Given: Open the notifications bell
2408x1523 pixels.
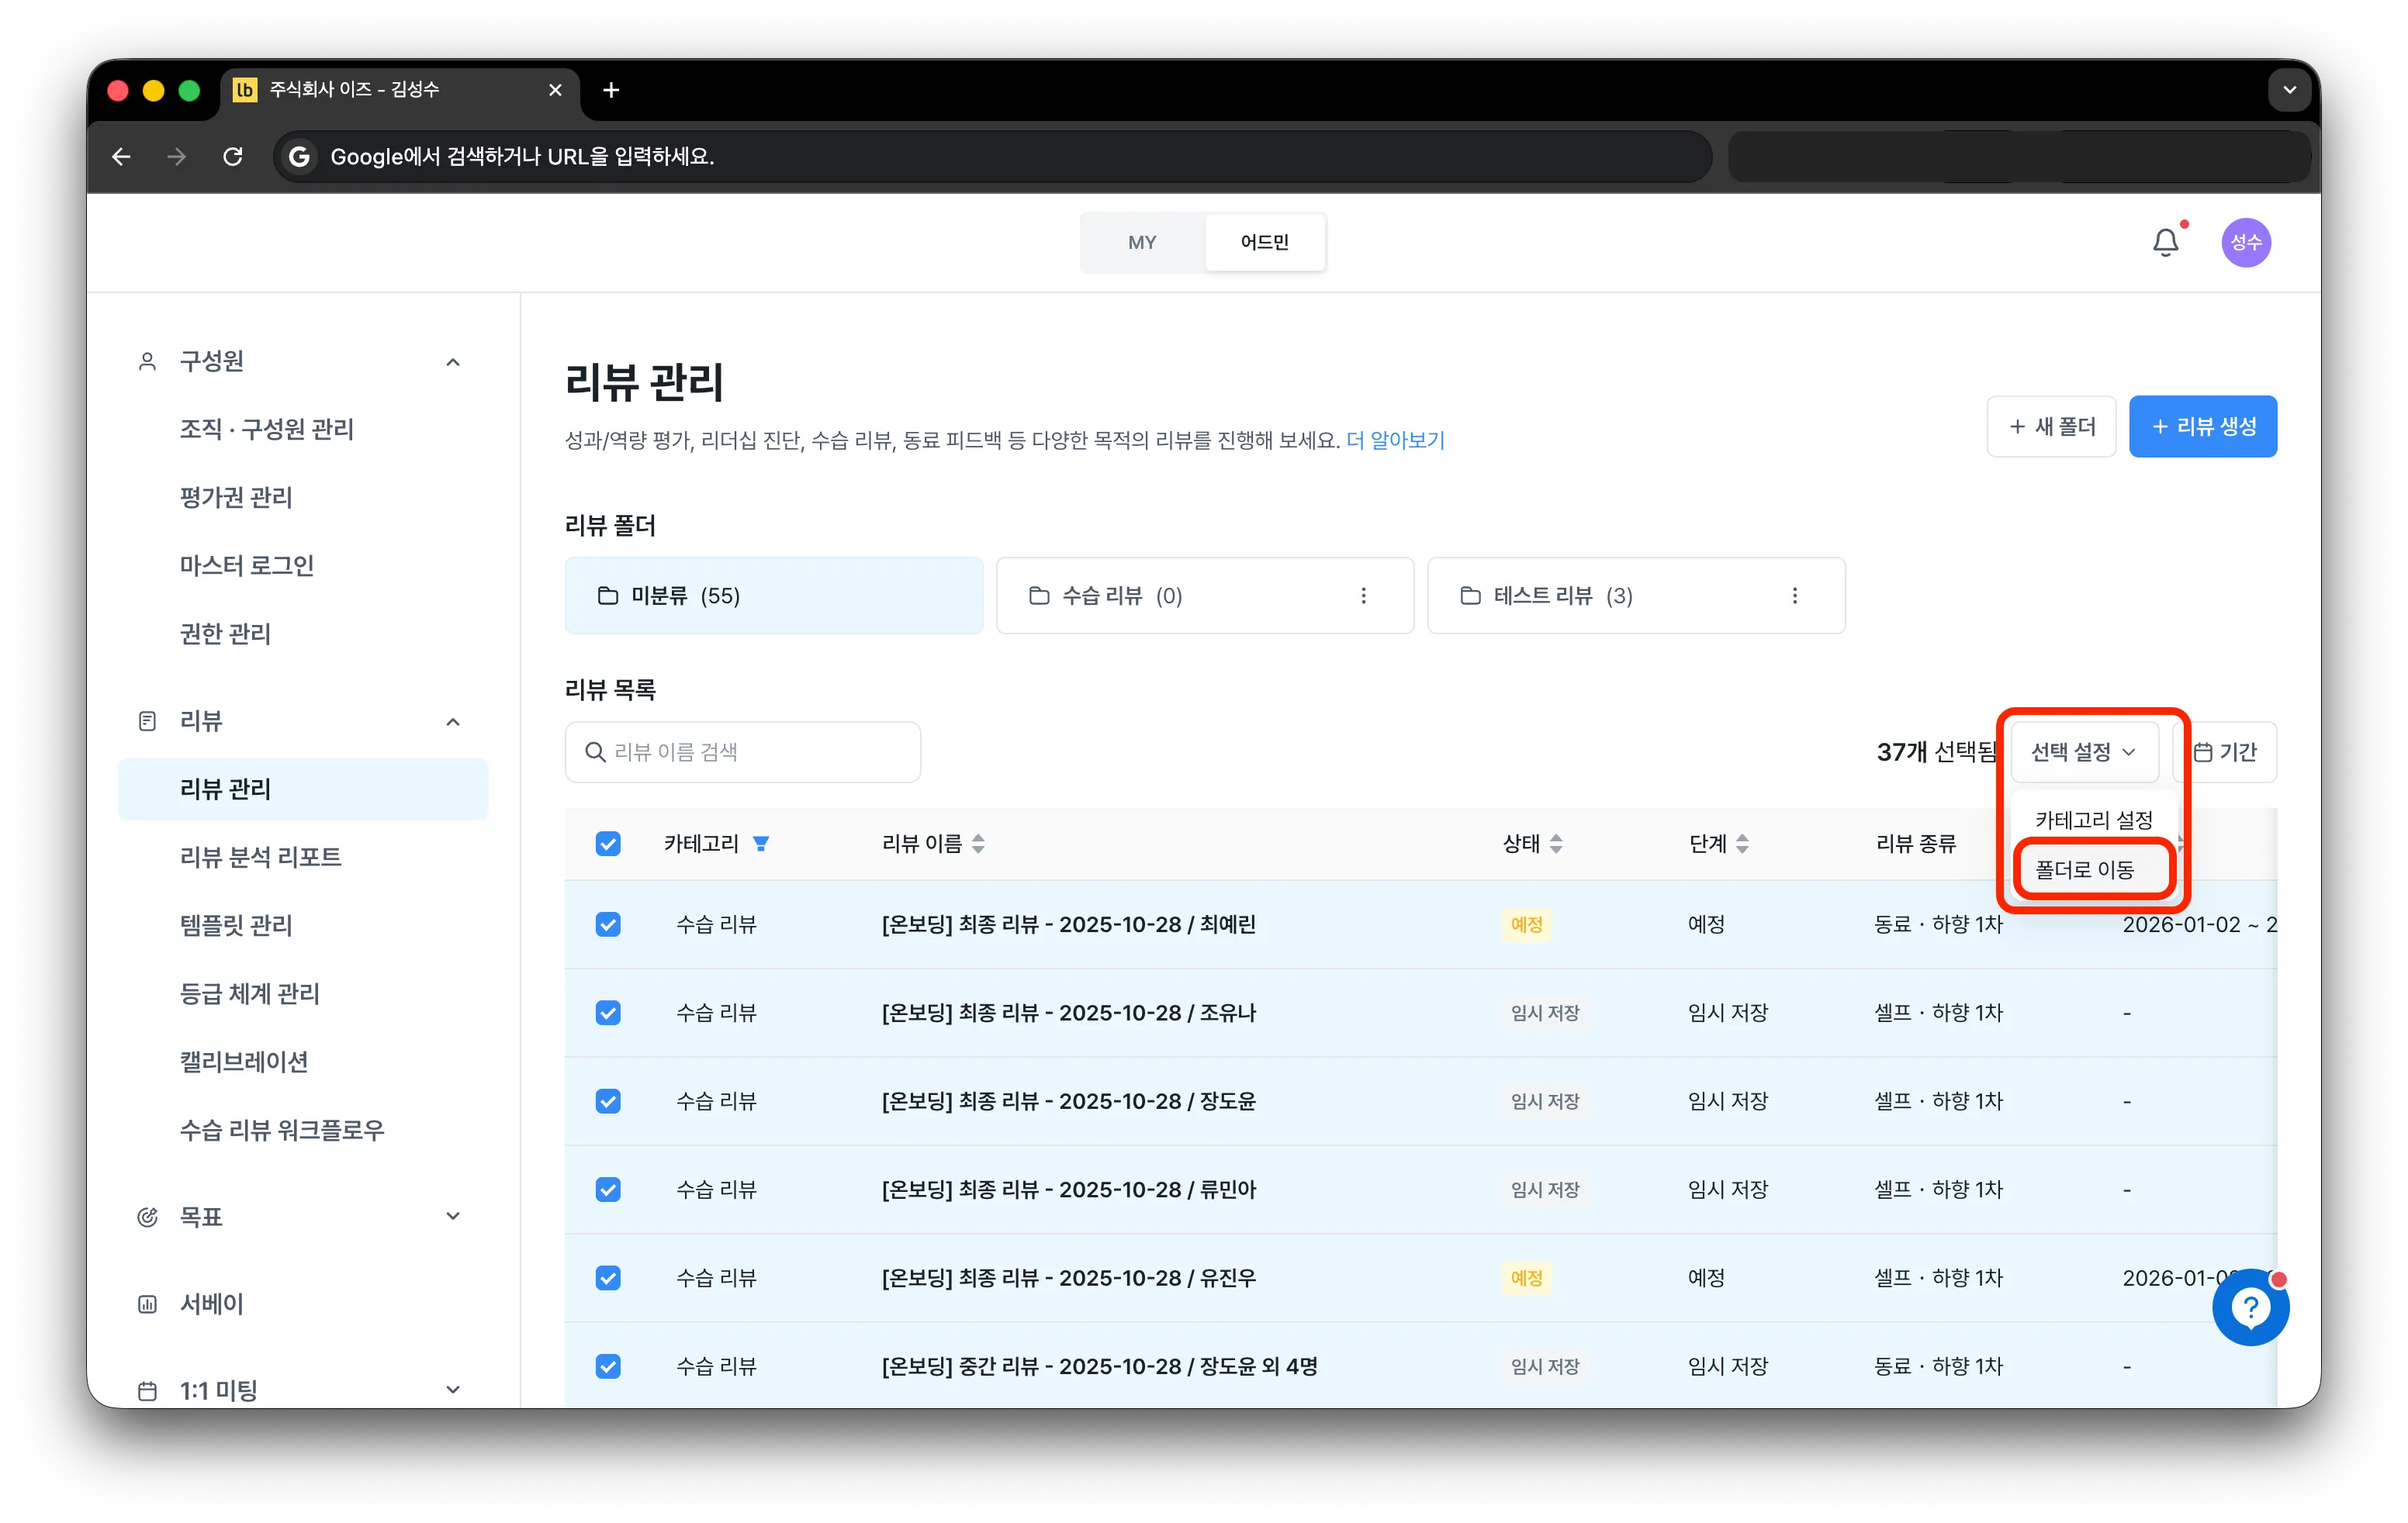Looking at the screenshot, I should [x=2165, y=242].
